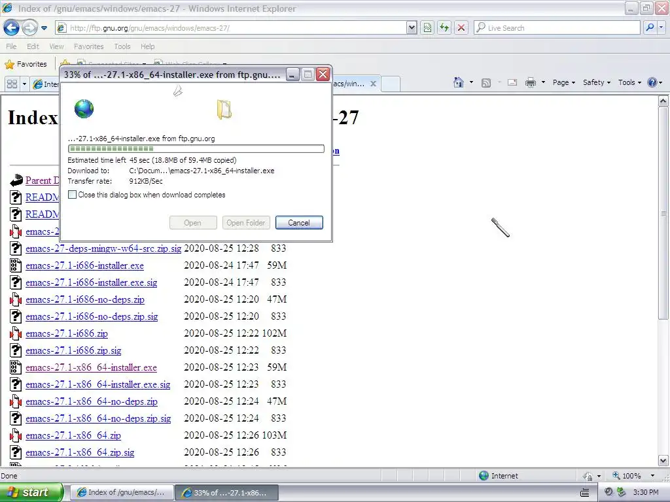
Task: Click inside the Live Search box
Action: (x=557, y=27)
